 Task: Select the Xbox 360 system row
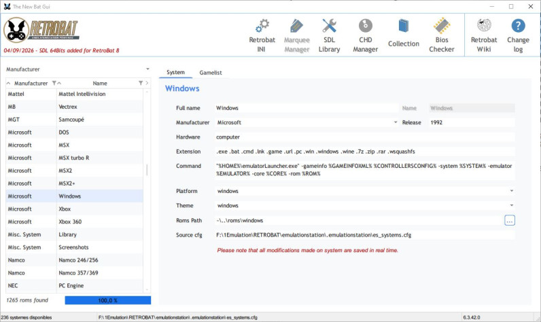74,221
